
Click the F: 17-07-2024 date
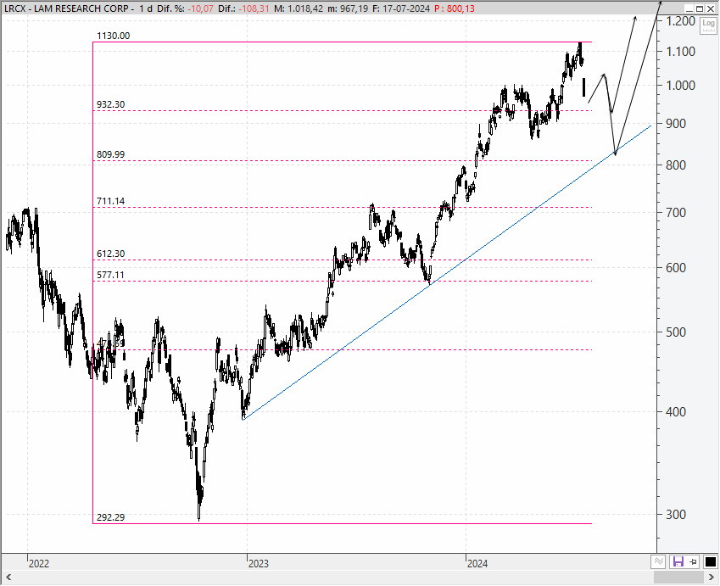click(401, 8)
